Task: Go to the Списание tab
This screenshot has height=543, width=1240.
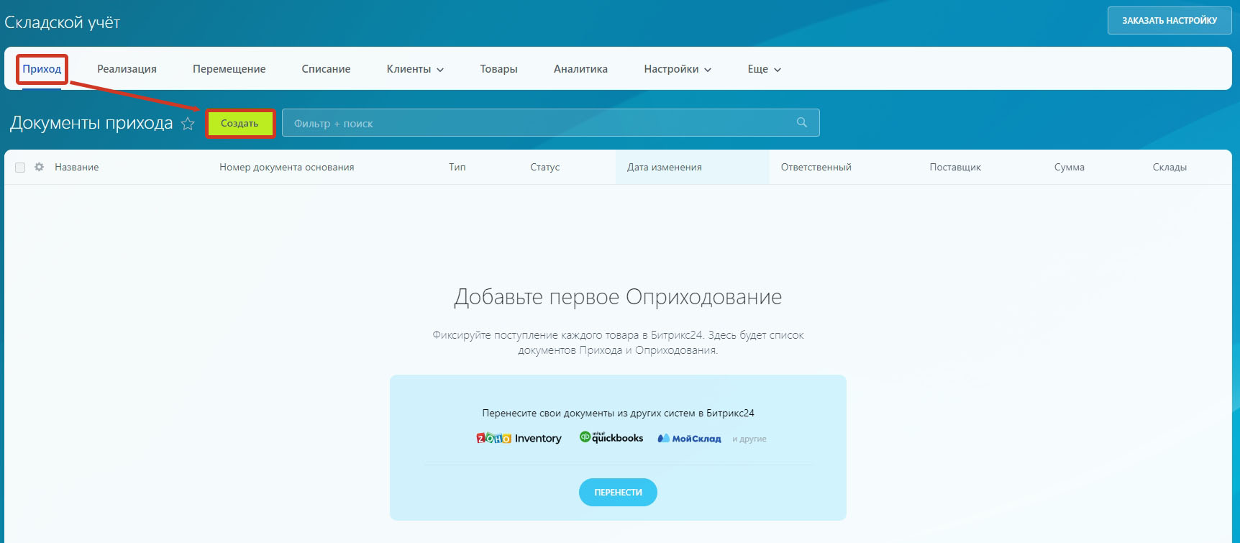Action: [x=326, y=69]
